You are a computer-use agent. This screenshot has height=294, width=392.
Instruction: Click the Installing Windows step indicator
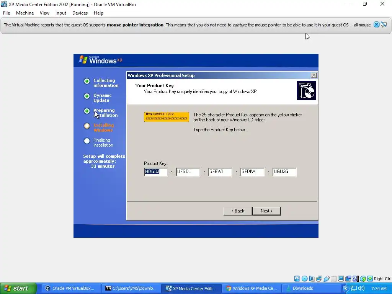(87, 126)
